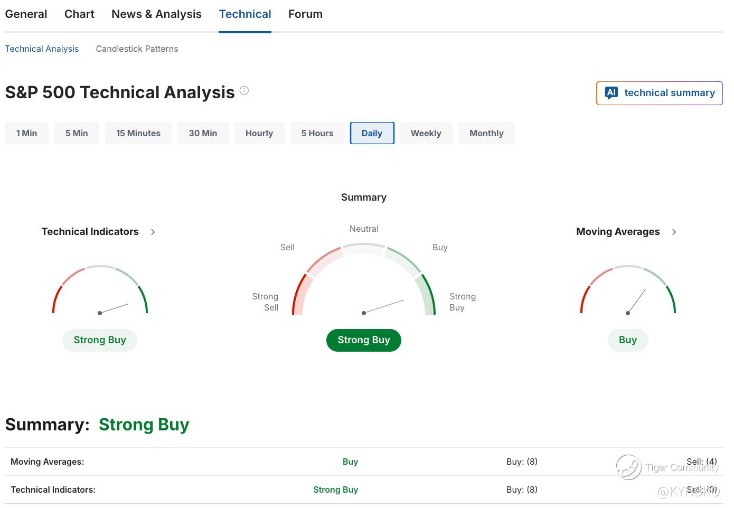The width and height of the screenshot is (734, 508).
Task: Open the Technical Analysis sub-tab
Action: (42, 49)
